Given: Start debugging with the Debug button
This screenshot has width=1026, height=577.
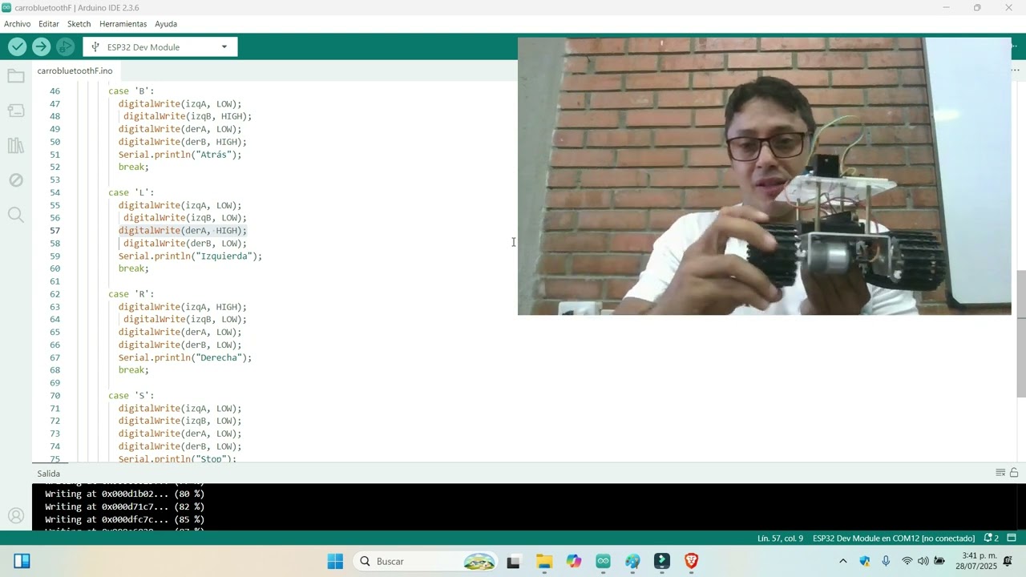Looking at the screenshot, I should pyautogui.click(x=65, y=46).
